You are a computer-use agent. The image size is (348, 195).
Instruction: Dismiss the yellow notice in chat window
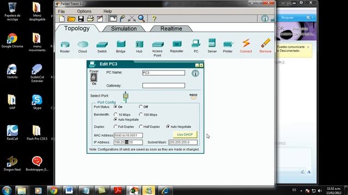[x=308, y=47]
